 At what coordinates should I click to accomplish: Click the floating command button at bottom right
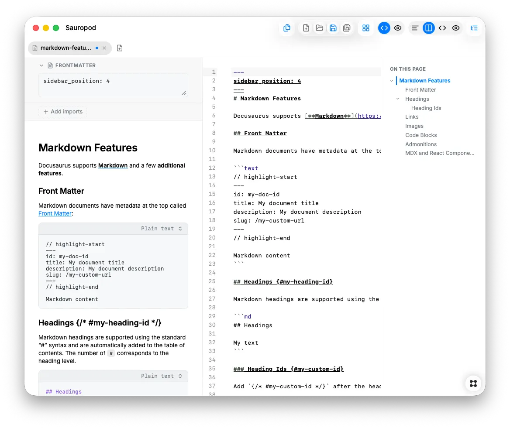473,383
